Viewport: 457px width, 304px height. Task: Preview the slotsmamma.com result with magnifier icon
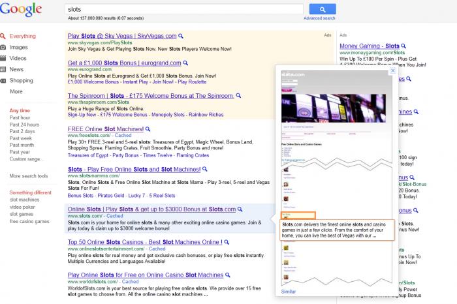(204, 169)
